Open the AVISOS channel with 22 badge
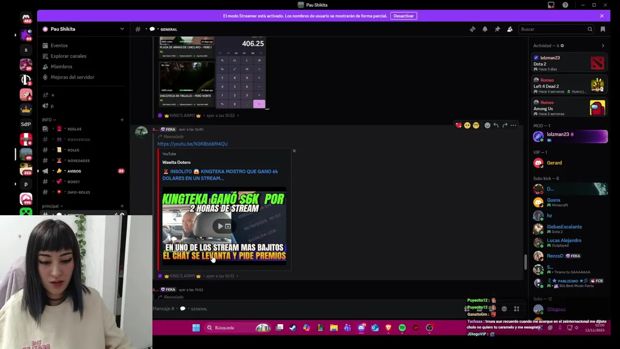The width and height of the screenshot is (620, 349). (x=83, y=171)
